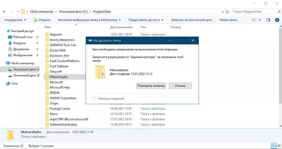This screenshot has height=149, width=282.
Task: Select the Raxco folder icon
Action: (47, 114)
